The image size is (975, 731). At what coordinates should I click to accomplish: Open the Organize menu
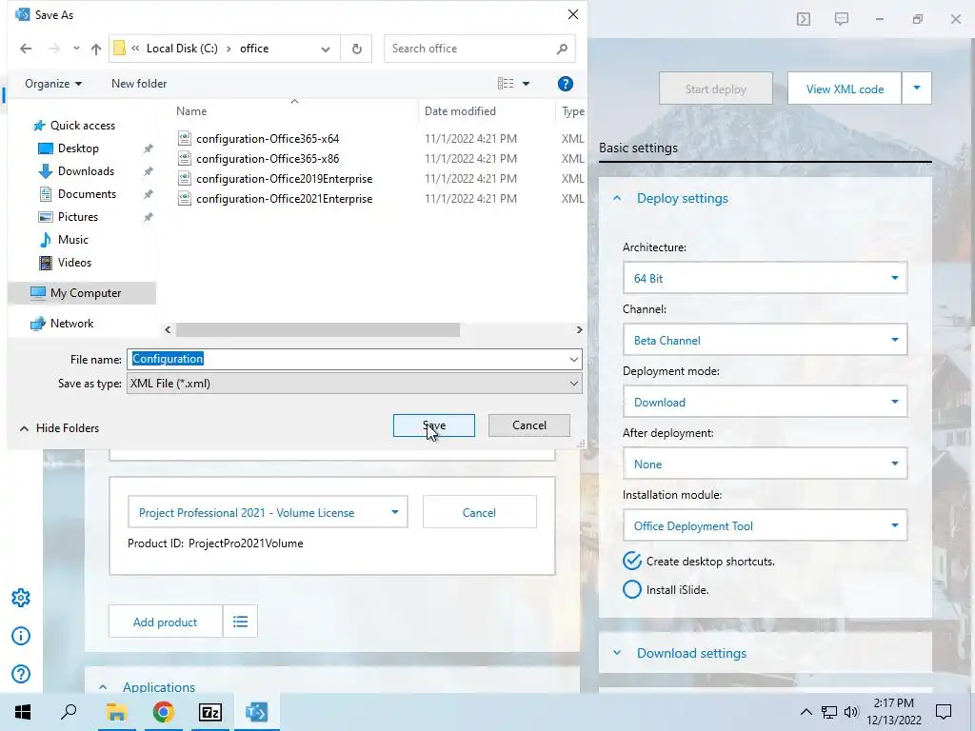53,84
